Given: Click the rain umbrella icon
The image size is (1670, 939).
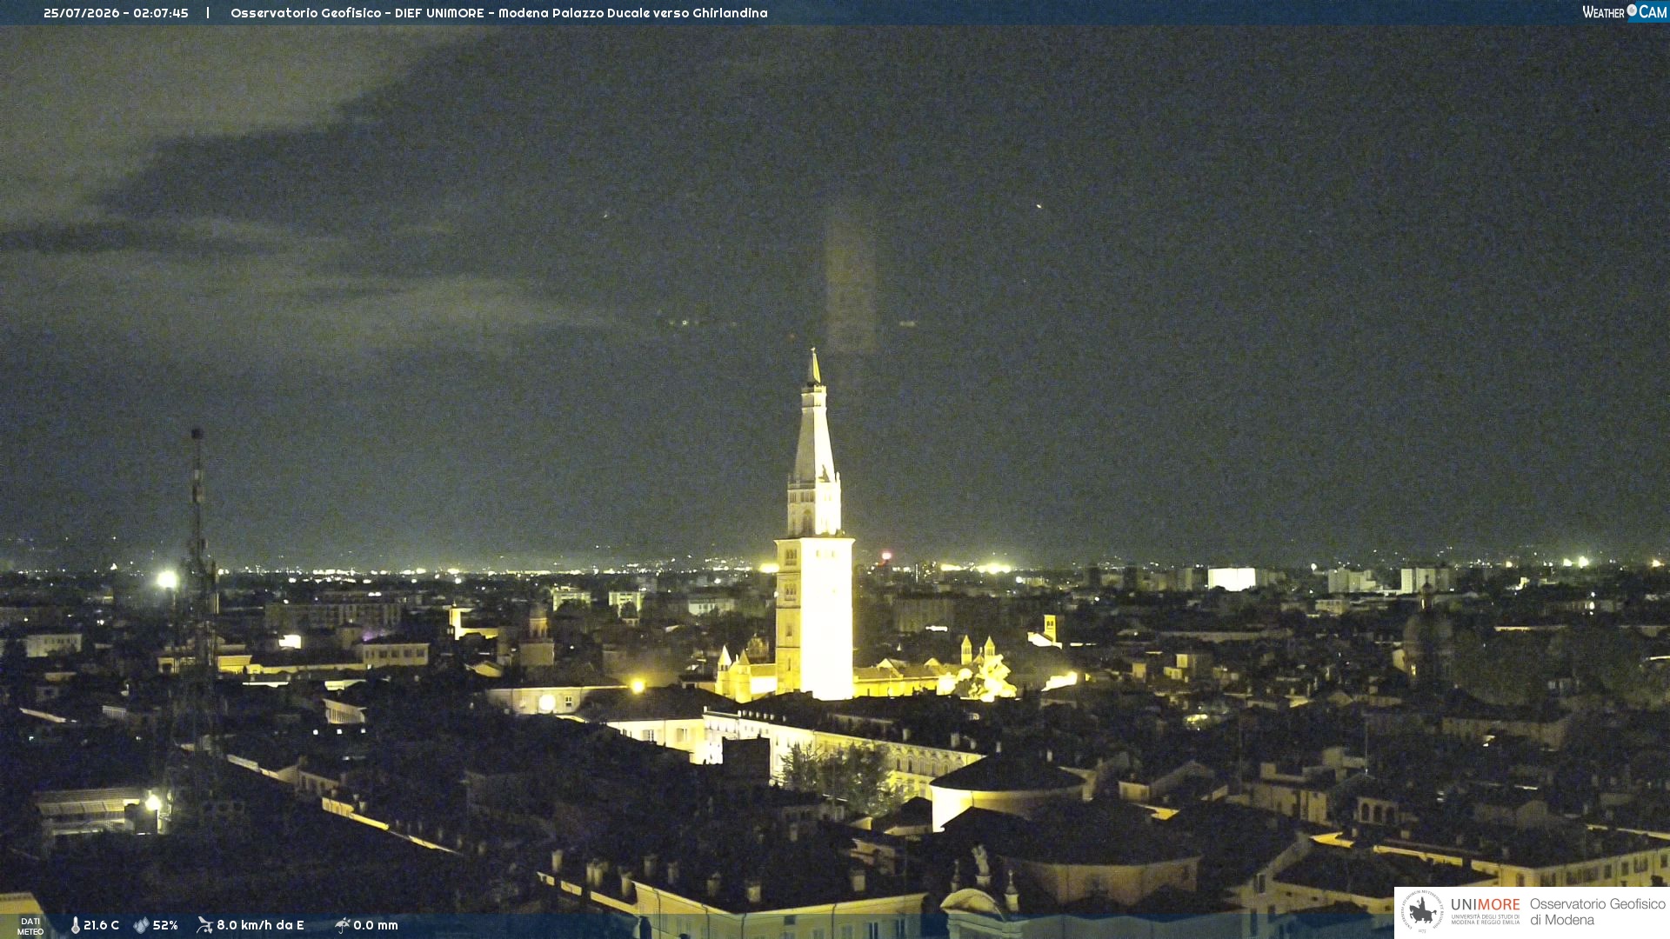Looking at the screenshot, I should [343, 925].
